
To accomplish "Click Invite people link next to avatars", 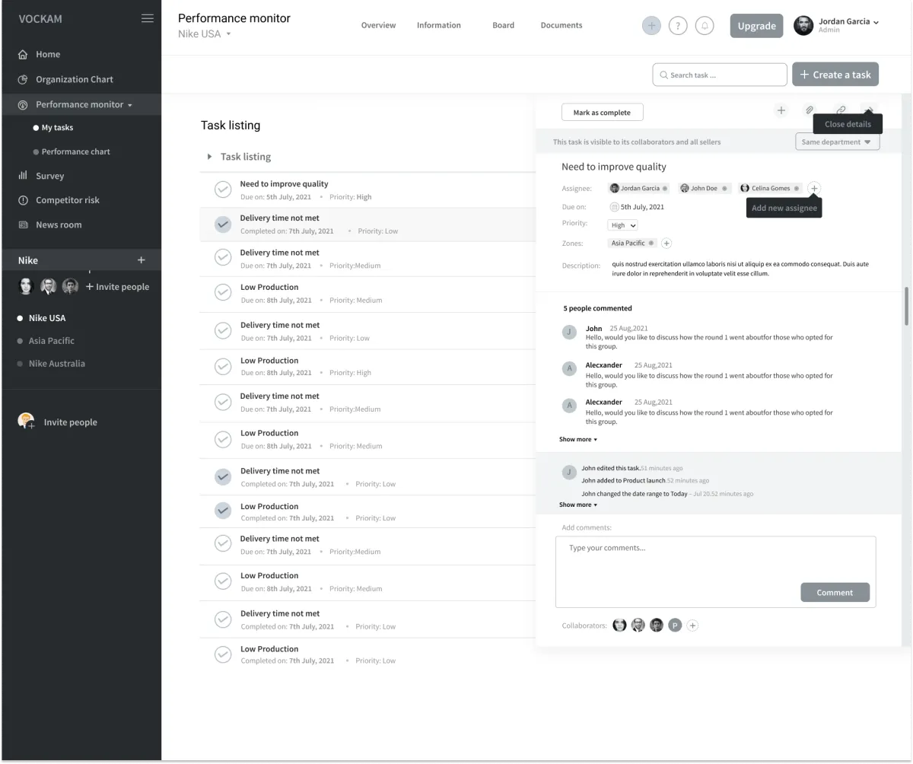I will (117, 287).
